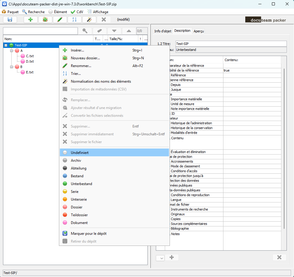
Task: Click the pencil Rename toolbar icon
Action: (x=60, y=19)
